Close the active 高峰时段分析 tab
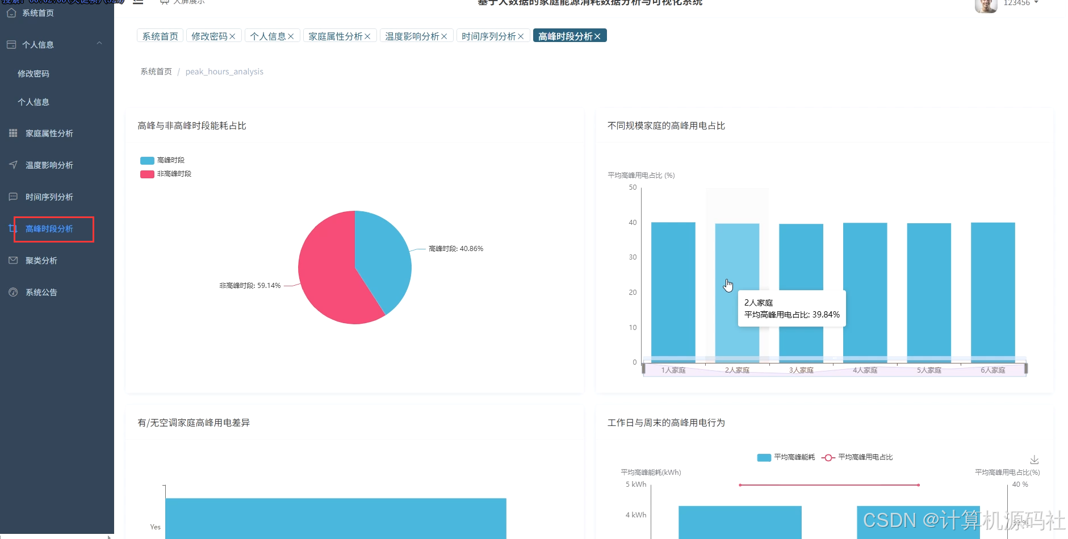The height and width of the screenshot is (539, 1068). coord(597,36)
